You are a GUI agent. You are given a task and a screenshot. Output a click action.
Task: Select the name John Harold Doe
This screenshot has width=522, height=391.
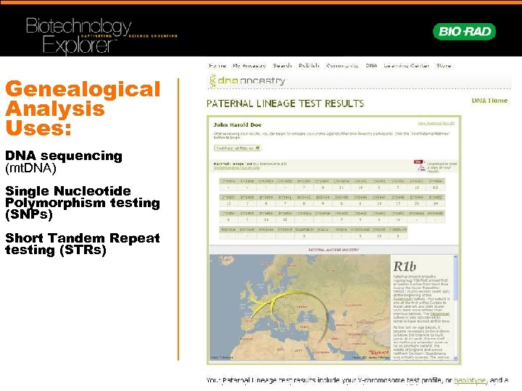click(237, 125)
